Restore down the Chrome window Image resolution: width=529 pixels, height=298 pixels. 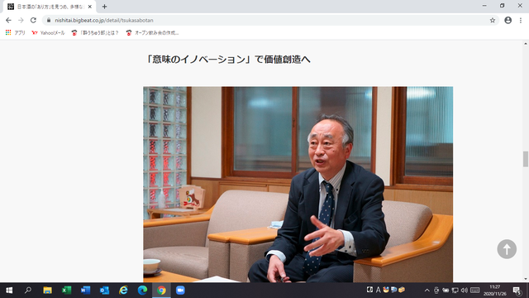click(502, 6)
